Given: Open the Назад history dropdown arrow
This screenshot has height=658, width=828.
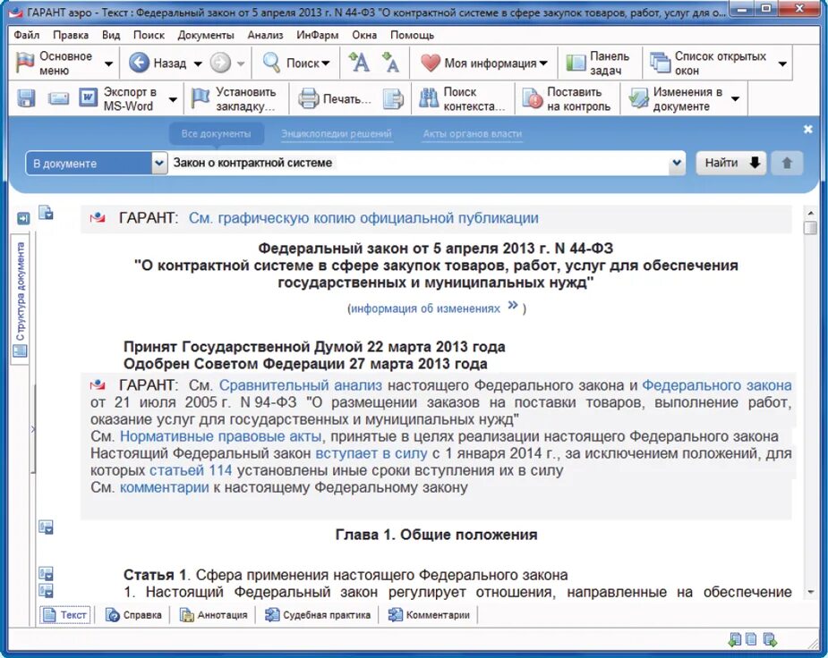Looking at the screenshot, I should tap(198, 63).
